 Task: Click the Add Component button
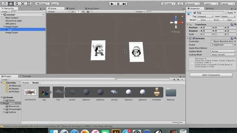[x=211, y=75]
